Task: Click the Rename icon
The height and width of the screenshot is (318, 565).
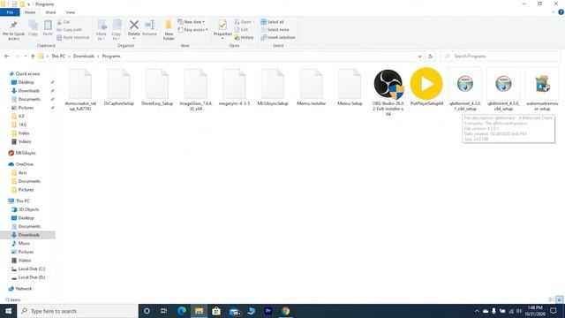Action: (149, 25)
